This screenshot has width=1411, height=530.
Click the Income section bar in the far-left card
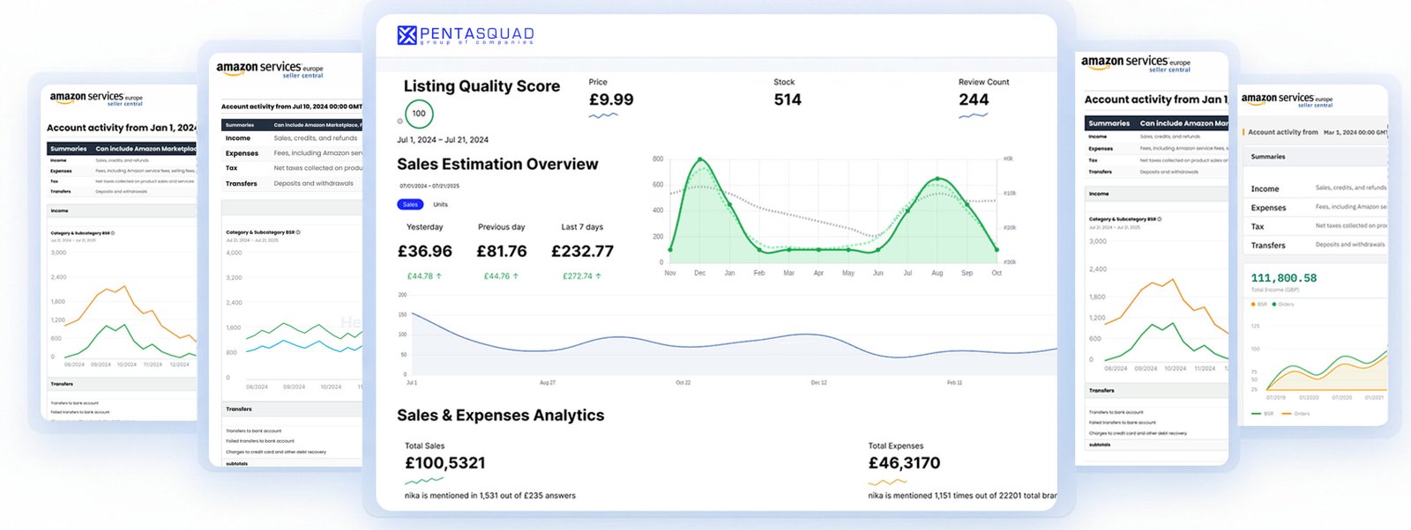click(122, 211)
